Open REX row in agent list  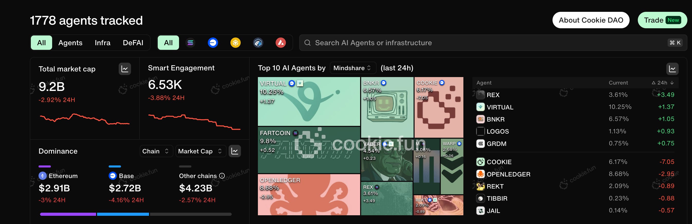click(575, 95)
